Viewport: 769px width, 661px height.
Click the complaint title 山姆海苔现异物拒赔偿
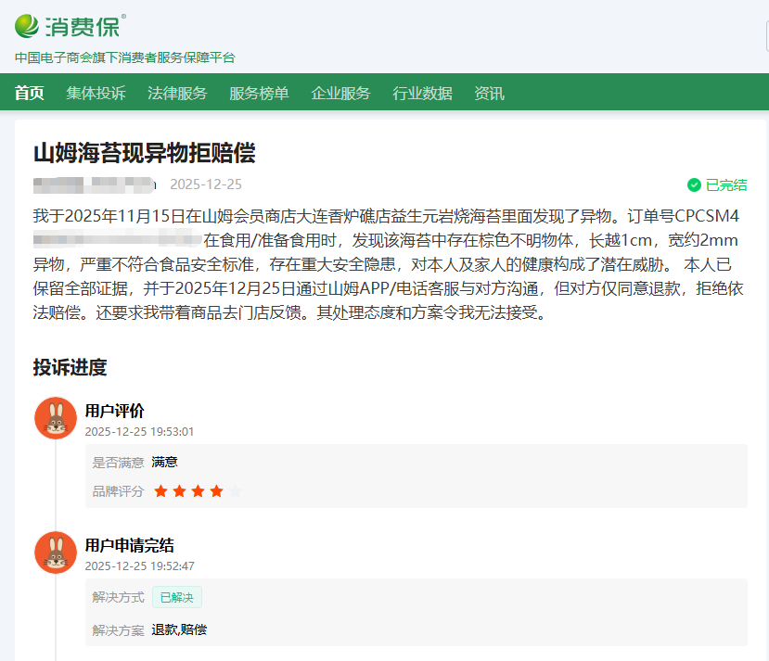point(144,153)
